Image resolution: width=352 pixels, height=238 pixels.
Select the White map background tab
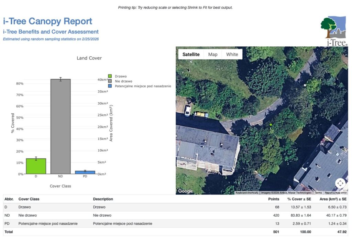[232, 54]
